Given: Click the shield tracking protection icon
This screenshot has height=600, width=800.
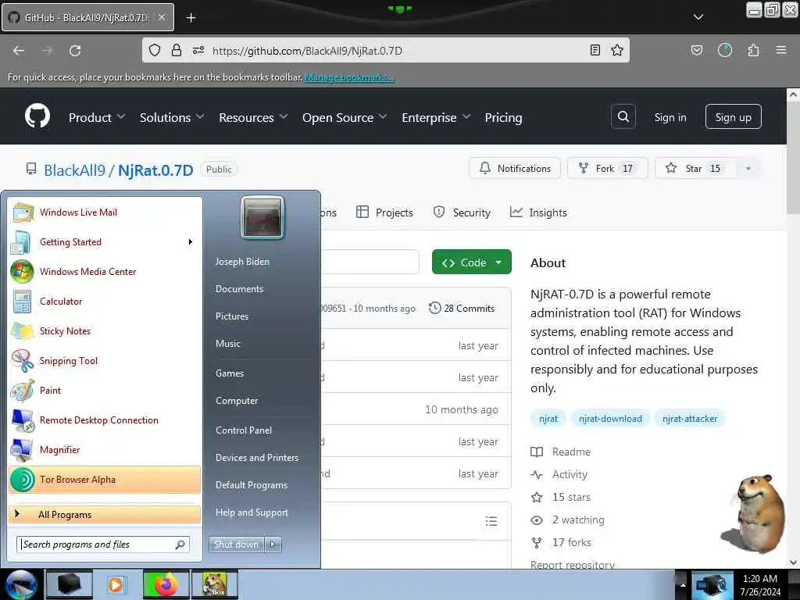Looking at the screenshot, I should (x=155, y=50).
